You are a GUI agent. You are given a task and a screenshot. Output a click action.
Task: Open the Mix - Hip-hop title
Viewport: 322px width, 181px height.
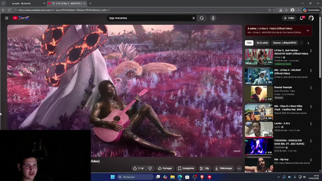pos(281,159)
